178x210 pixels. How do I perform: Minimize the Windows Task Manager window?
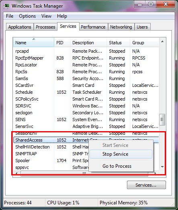click(x=140, y=4)
